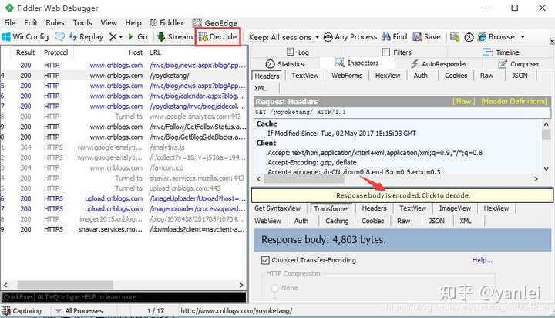Screen dimensions: 555x318
Task: Click the camera screenshot icon
Action: [x=455, y=37]
